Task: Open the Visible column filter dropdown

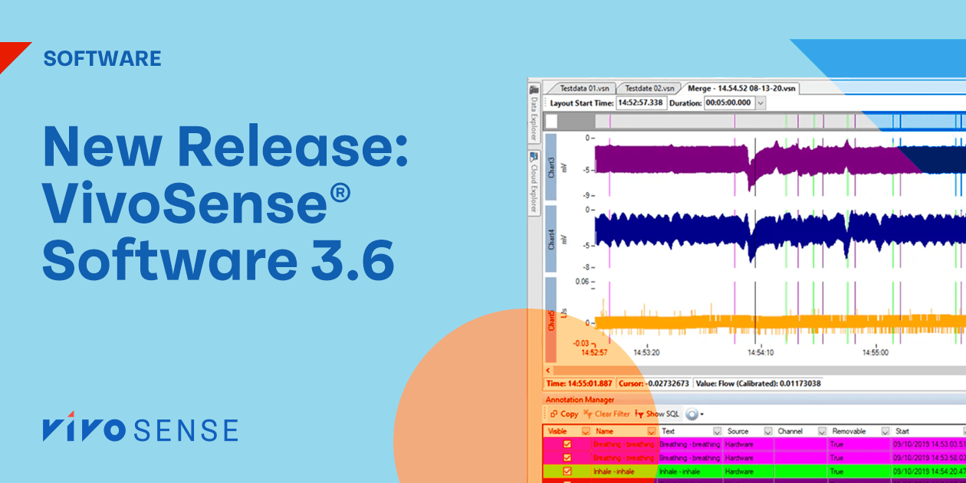Action: point(586,432)
